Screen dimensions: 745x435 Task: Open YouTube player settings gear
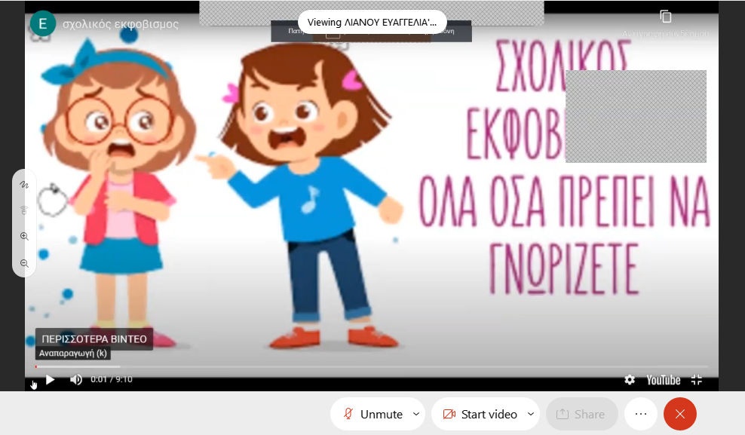629,380
